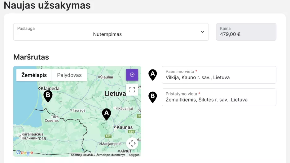
Task: Expand the chevron arrow in the Paslauga field
Action: tap(202, 32)
